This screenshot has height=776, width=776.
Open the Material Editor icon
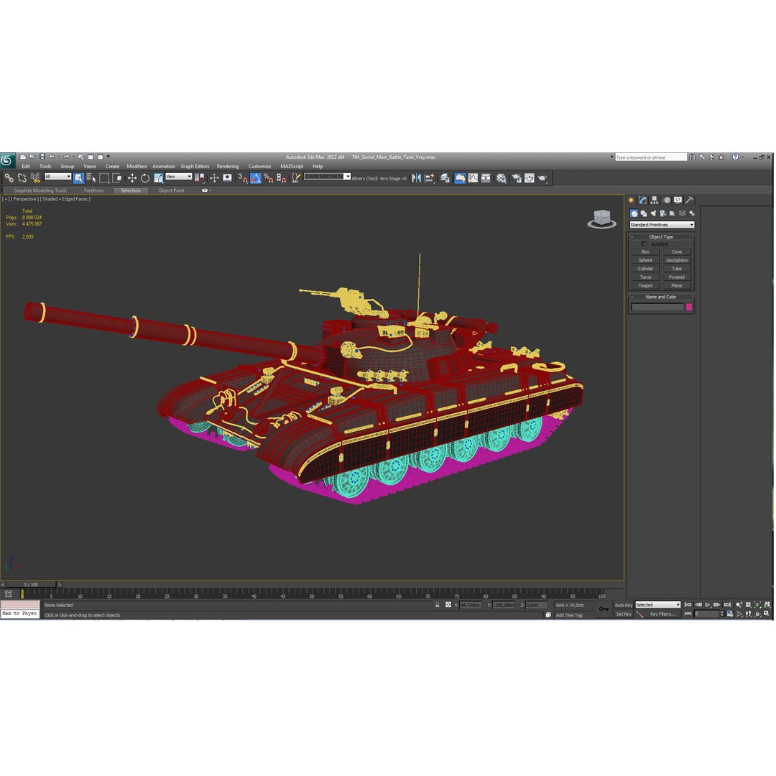click(x=502, y=177)
